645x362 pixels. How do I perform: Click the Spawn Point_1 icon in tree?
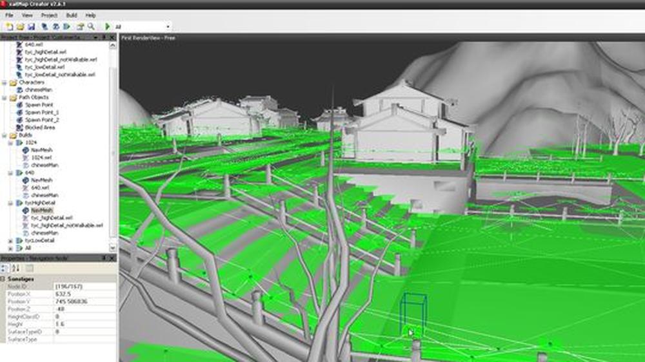tap(19, 112)
